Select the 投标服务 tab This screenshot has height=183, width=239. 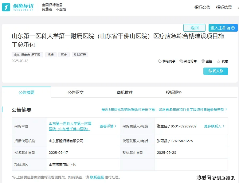(x=174, y=92)
